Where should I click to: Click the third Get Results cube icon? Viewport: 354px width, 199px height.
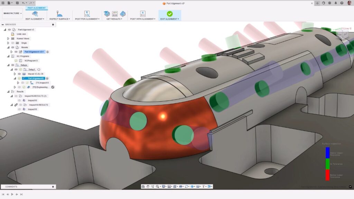point(123,14)
